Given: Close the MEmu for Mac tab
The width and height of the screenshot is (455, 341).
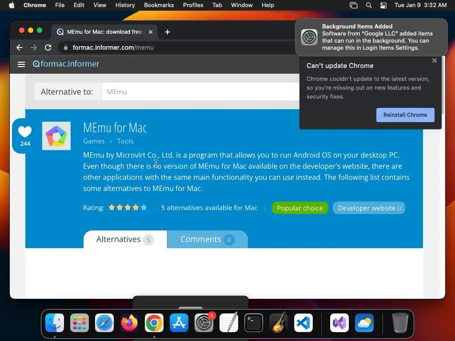Looking at the screenshot, I should 151,32.
